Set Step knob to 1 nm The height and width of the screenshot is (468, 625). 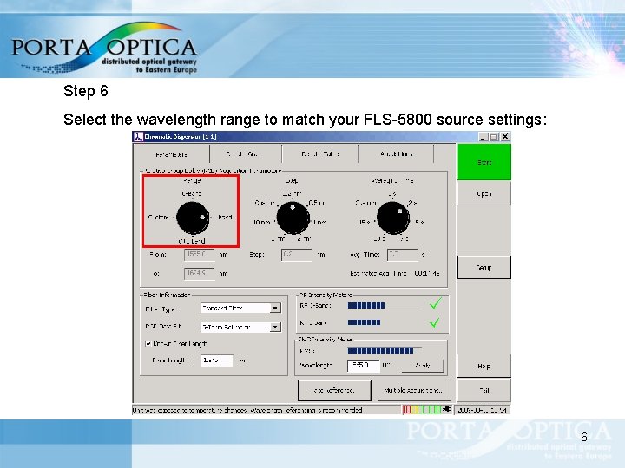[320, 223]
